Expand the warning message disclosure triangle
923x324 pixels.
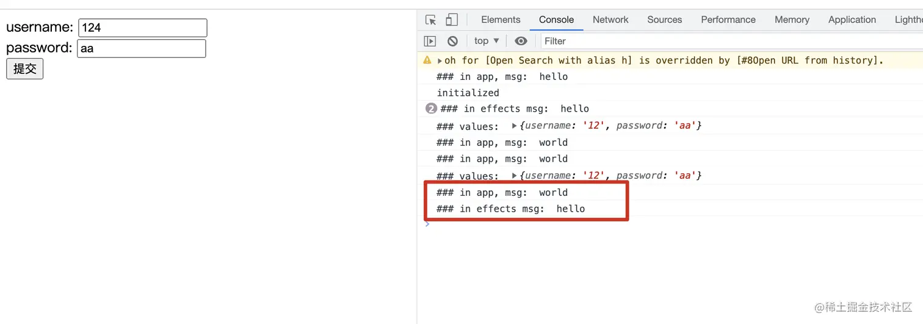[440, 60]
